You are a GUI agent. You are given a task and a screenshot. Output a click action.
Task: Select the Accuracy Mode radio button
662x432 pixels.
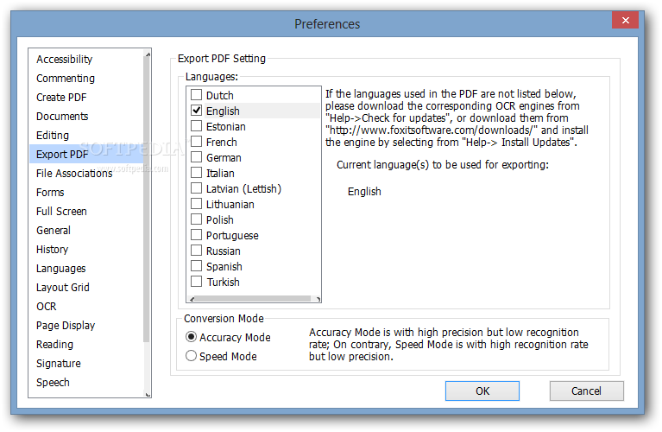point(192,337)
